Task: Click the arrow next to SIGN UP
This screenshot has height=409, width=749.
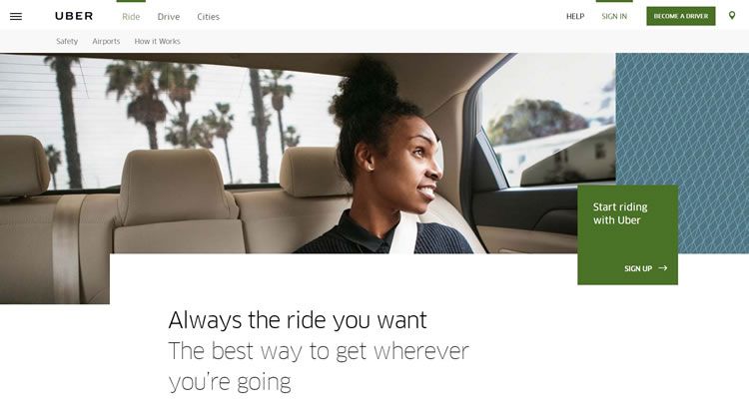Action: (663, 268)
